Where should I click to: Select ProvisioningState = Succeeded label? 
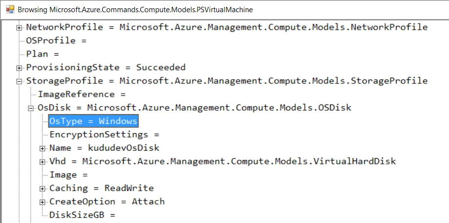click(x=106, y=67)
